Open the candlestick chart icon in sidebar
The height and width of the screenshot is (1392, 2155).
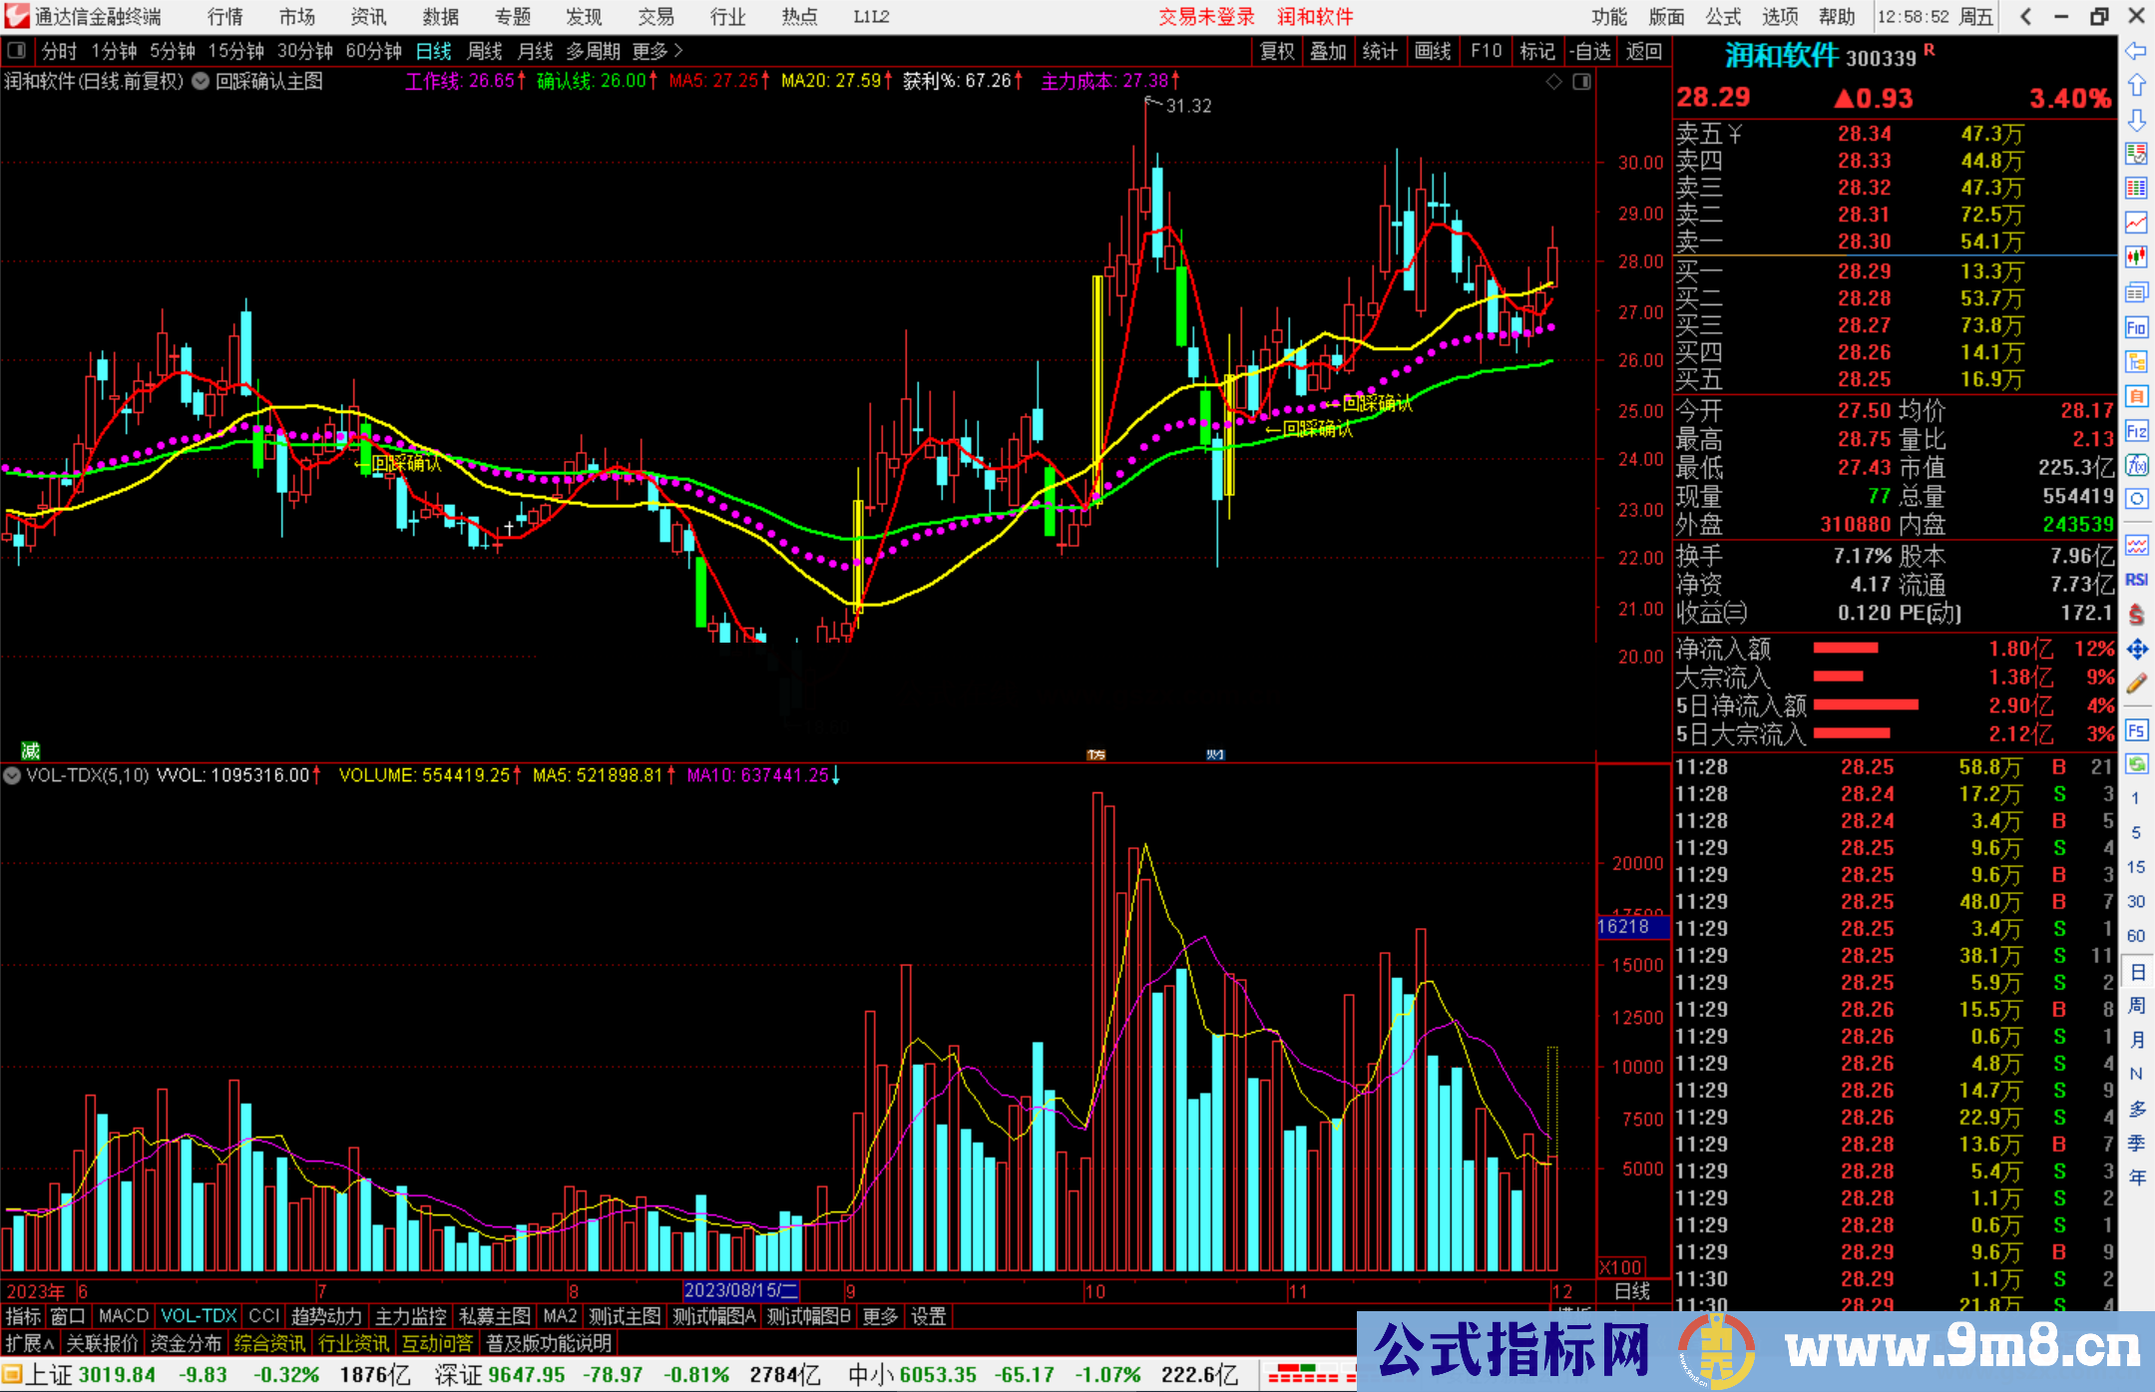click(2136, 257)
